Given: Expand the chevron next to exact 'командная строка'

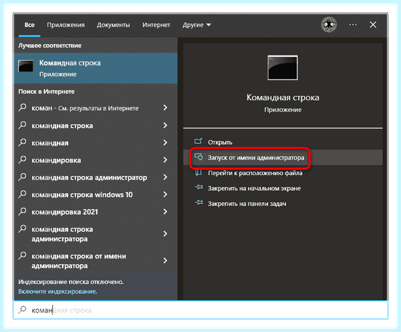Looking at the screenshot, I should tap(165, 125).
